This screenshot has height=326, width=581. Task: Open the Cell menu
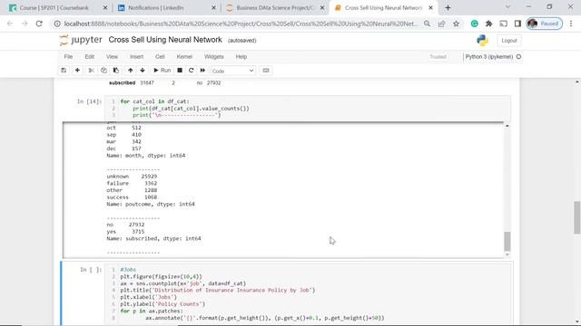pyautogui.click(x=160, y=56)
